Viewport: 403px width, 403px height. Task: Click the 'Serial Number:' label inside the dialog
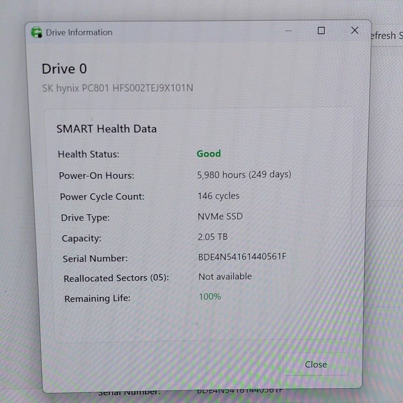(95, 258)
